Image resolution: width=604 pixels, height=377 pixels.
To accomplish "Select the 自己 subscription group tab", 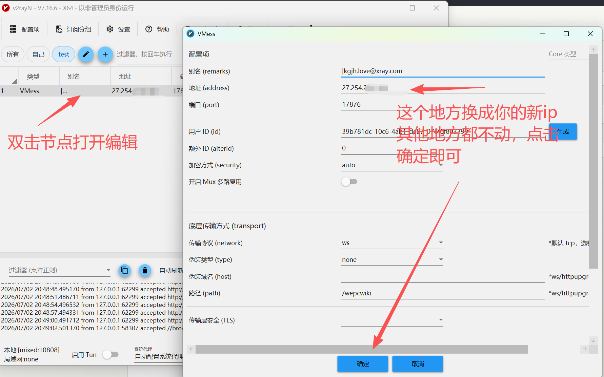I will click(x=38, y=54).
